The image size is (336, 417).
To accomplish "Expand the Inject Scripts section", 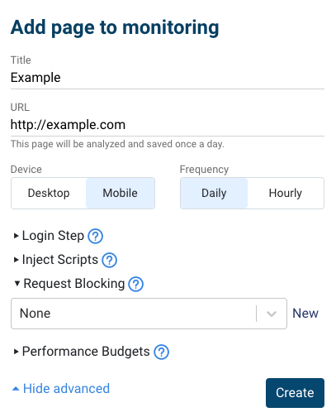I will coord(56,260).
